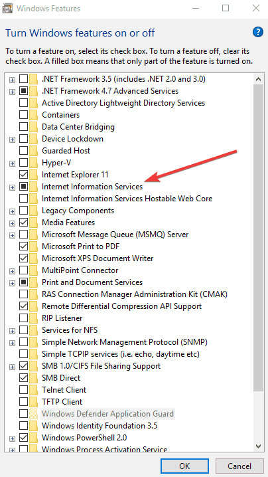The width and height of the screenshot is (268, 477).
Task: Click the Windows Features title bar icon
Action: pyautogui.click(x=7, y=8)
